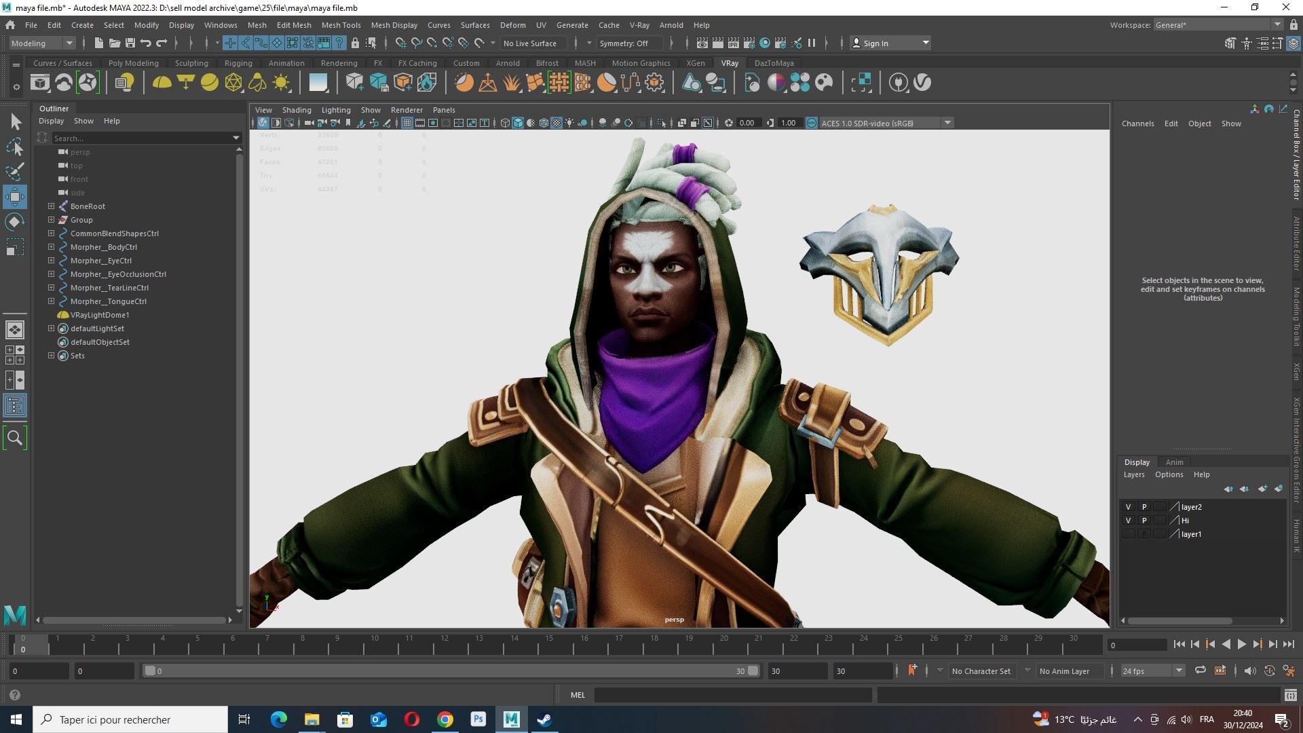Viewport: 1303px width, 733px height.
Task: Click the V-Ray sphere light shelf icon
Action: click(x=209, y=83)
